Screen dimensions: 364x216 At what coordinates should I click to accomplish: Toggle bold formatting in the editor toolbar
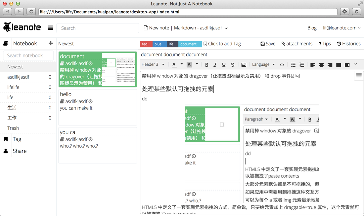pyautogui.click(x=206, y=65)
